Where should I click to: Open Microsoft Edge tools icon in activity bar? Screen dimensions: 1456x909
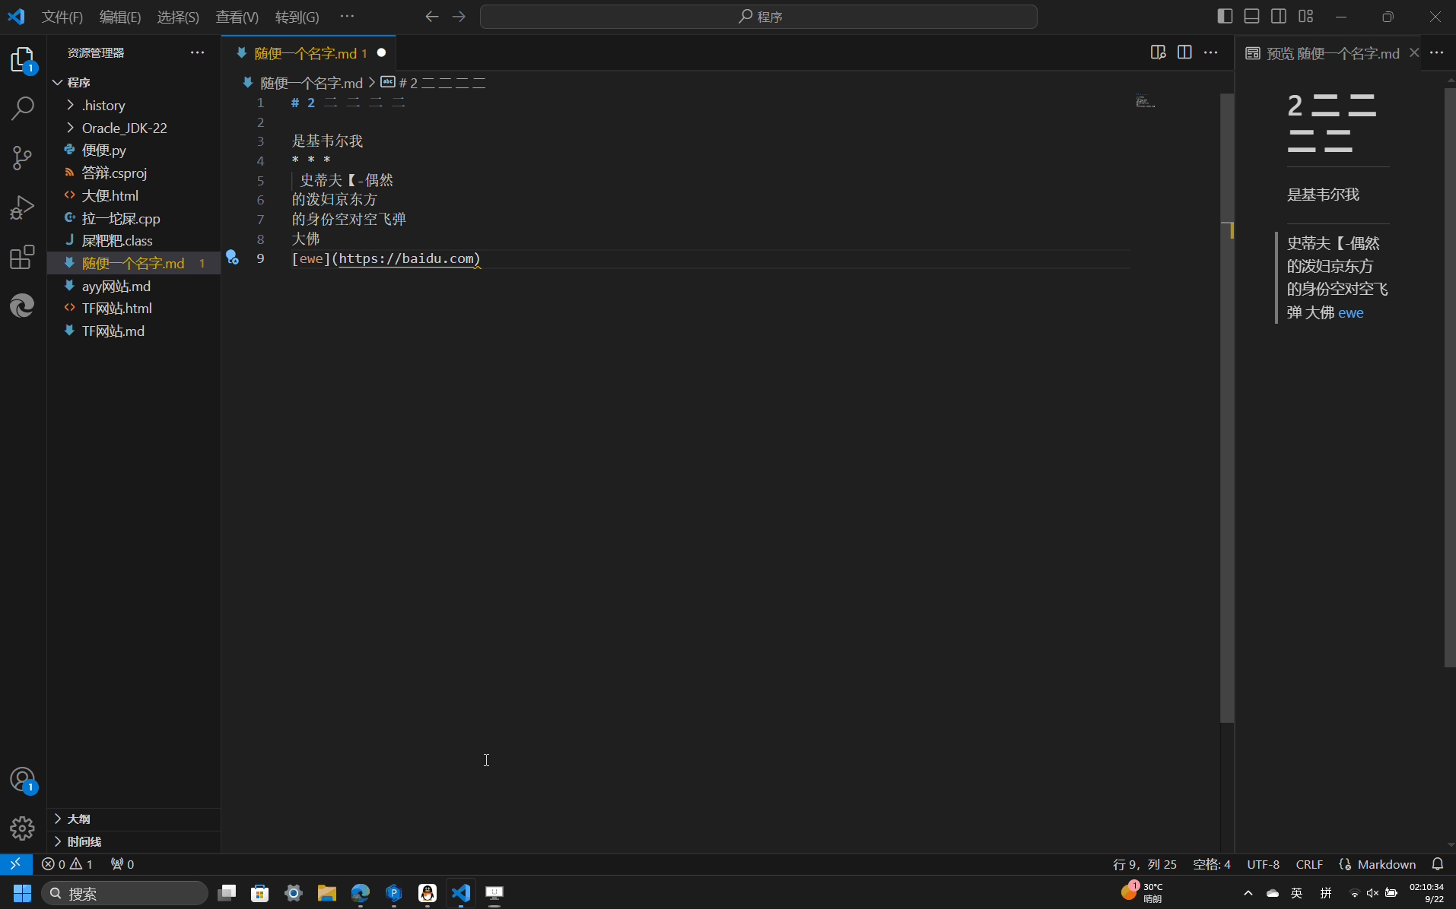[23, 306]
